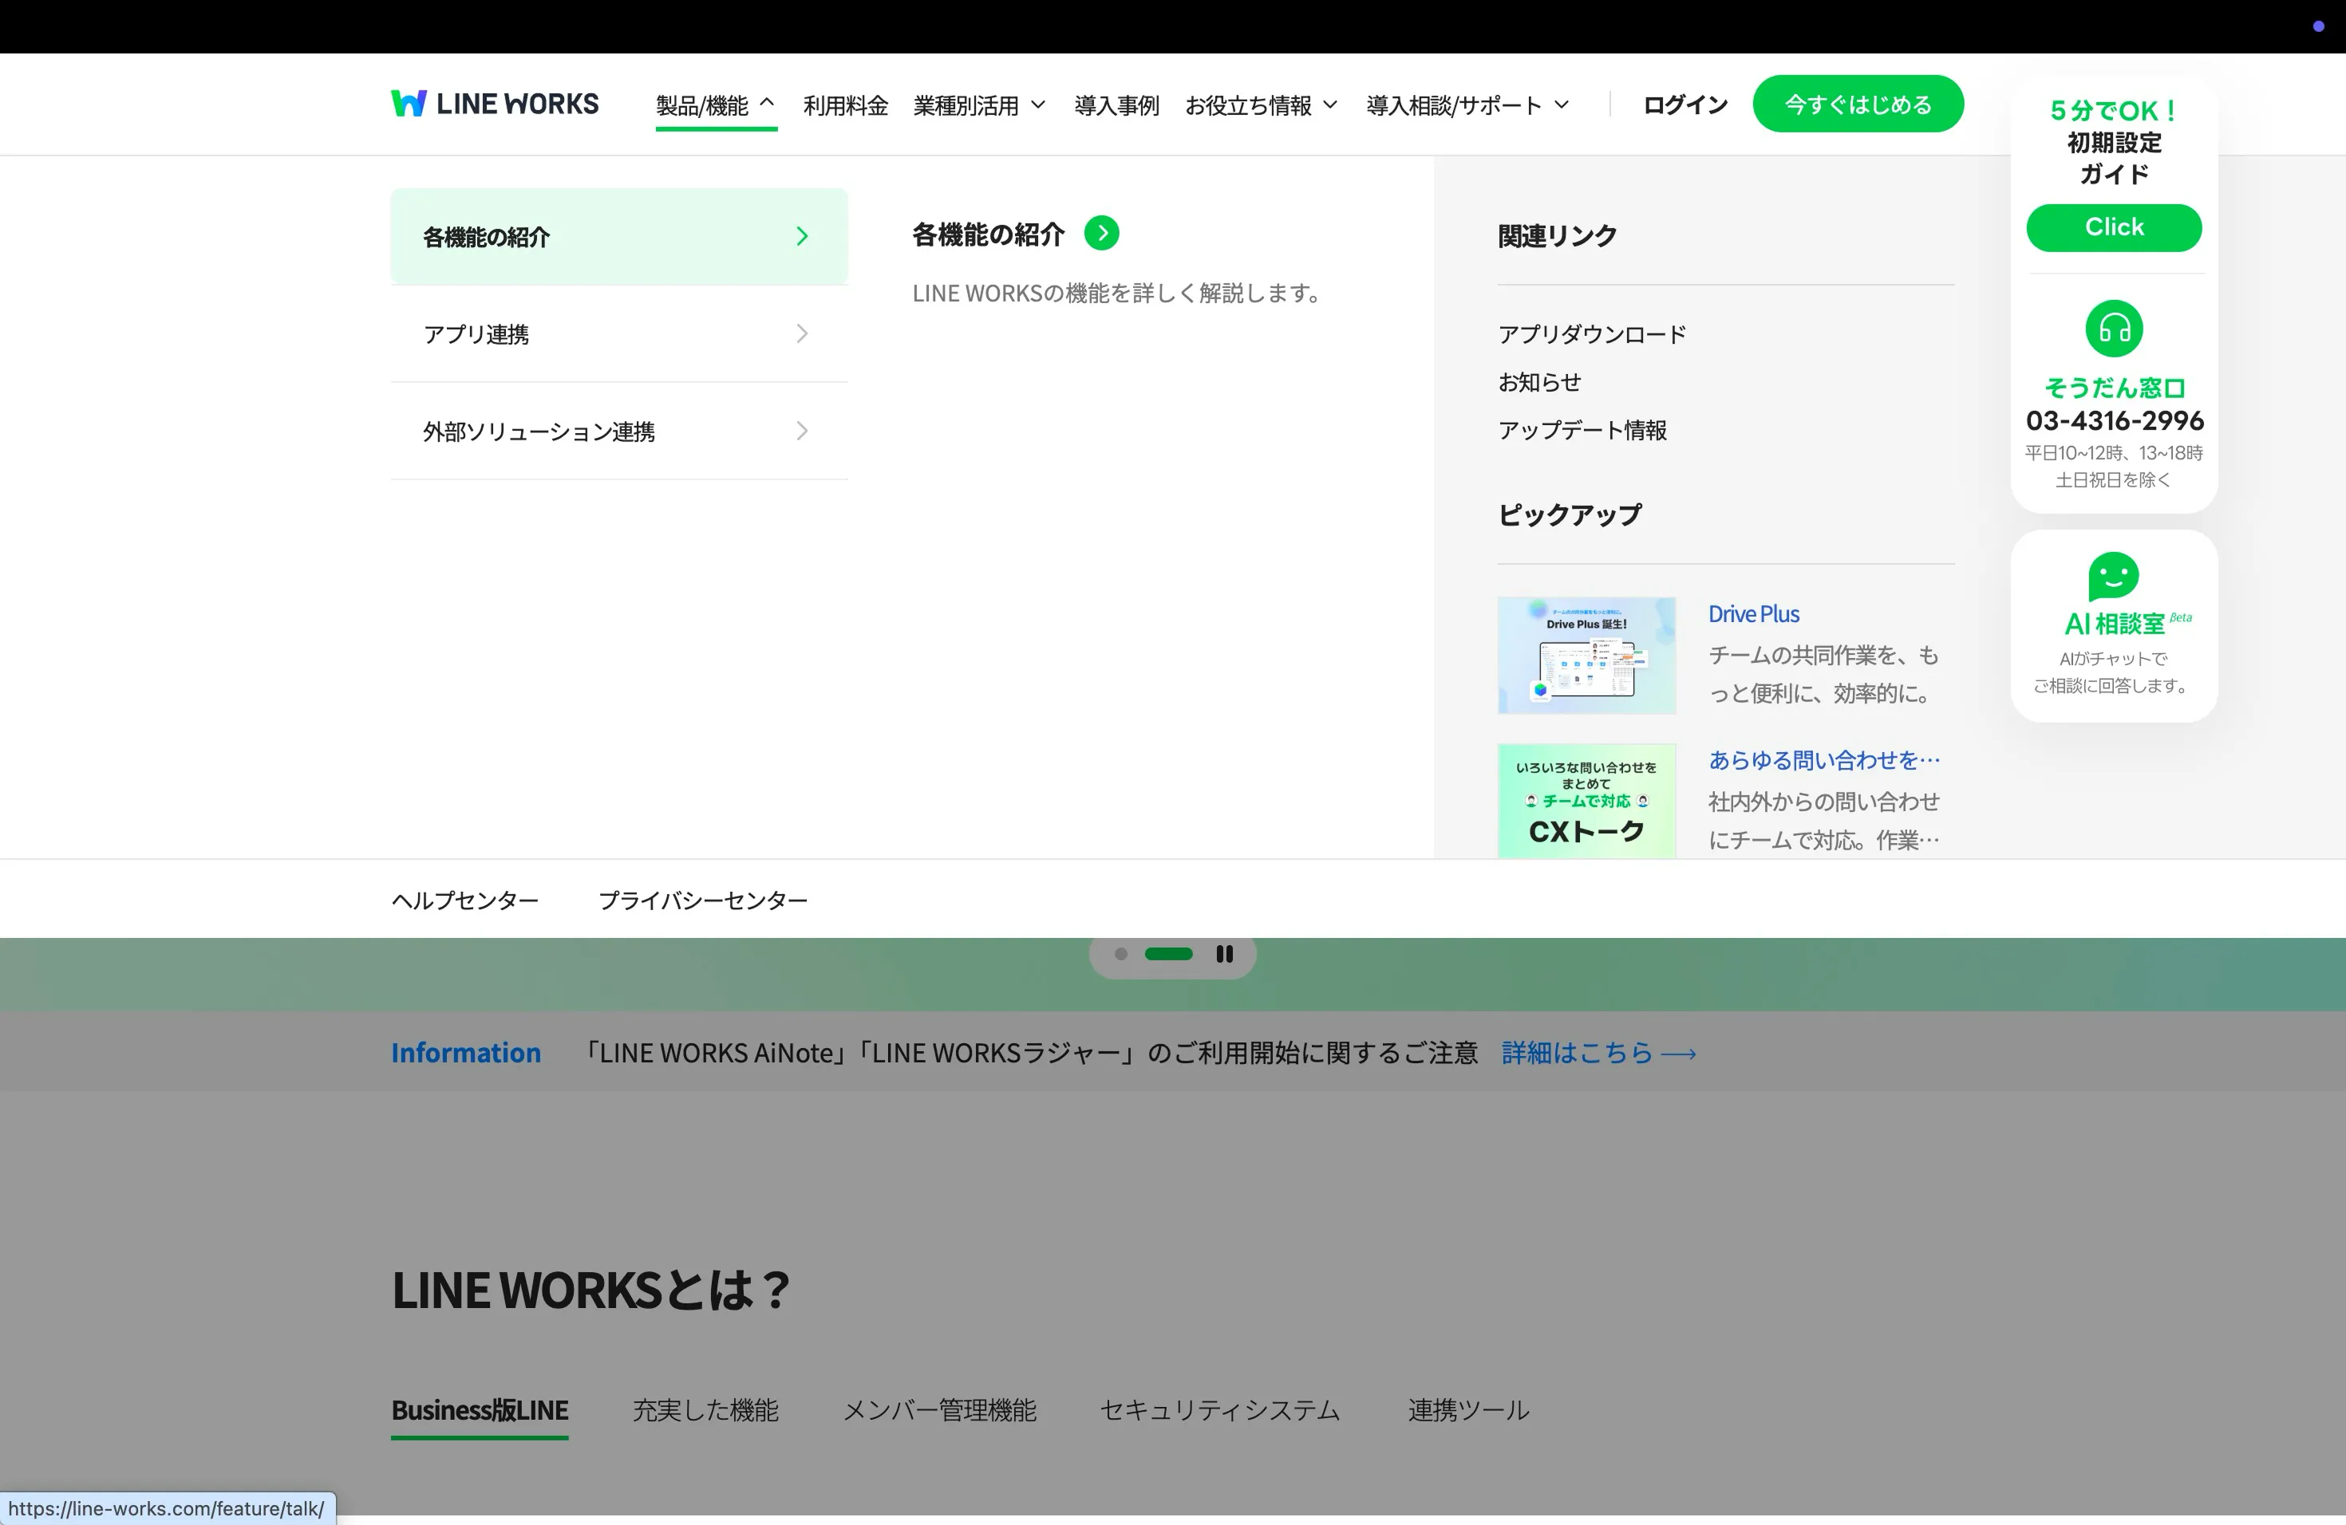
Task: Click the headset icon above そうだん窓口
Action: point(2113,328)
